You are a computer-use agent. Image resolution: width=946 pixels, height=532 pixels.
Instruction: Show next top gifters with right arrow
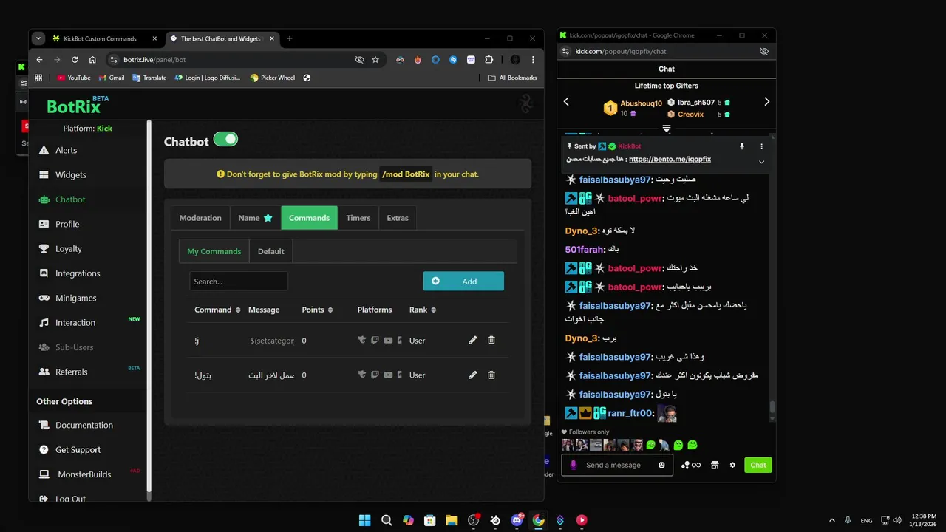766,102
